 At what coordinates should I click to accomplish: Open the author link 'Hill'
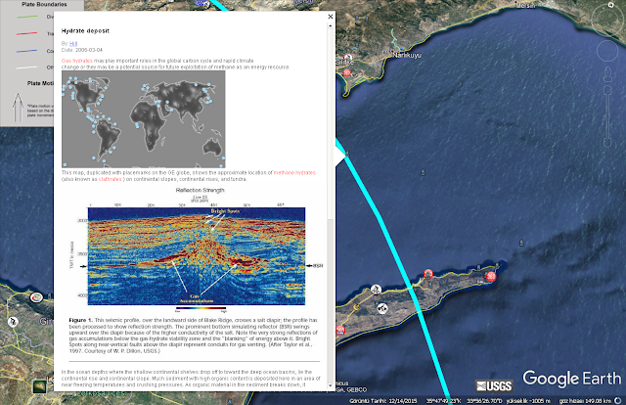coord(73,44)
